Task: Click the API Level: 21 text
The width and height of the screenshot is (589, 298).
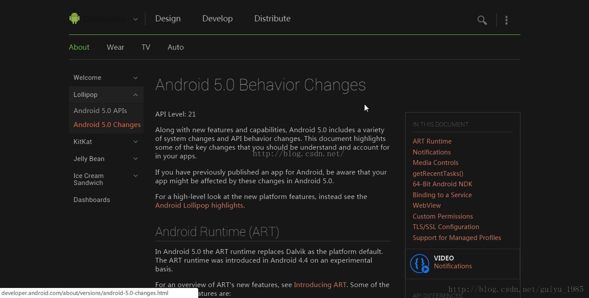Action: click(176, 114)
